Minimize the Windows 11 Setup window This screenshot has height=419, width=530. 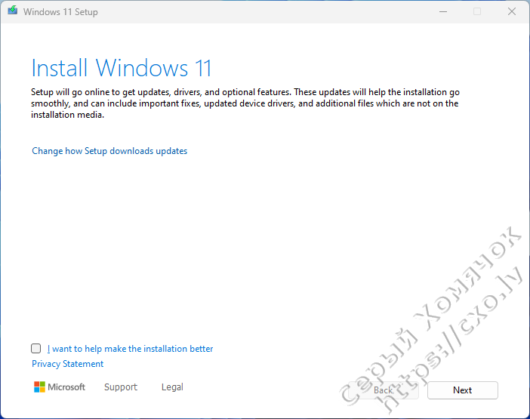click(442, 12)
